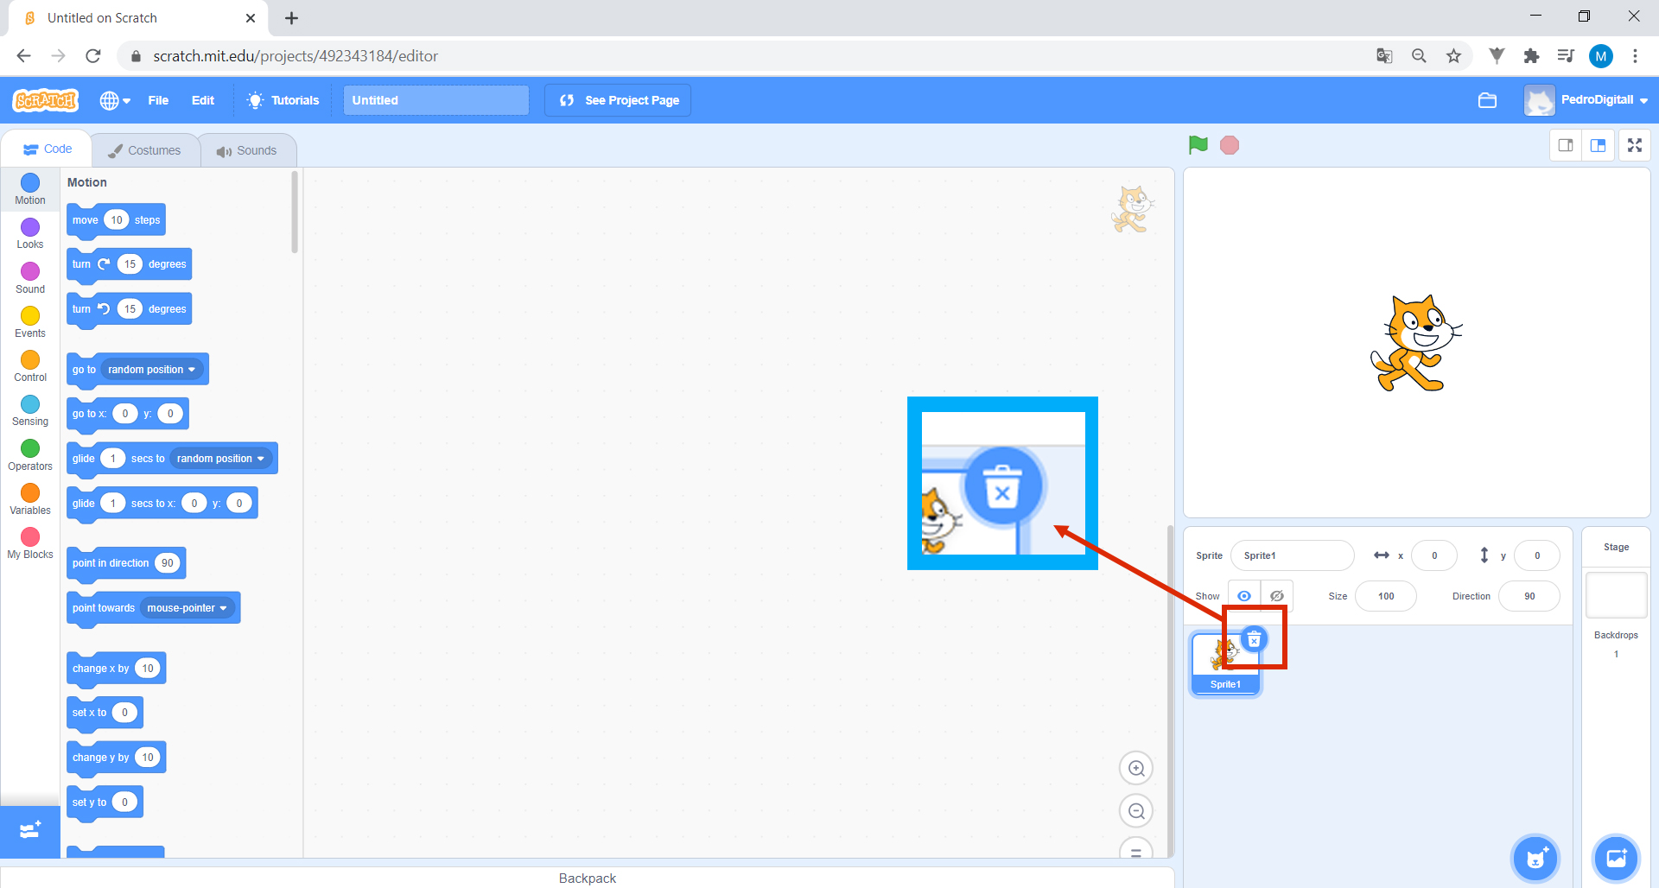
Task: Open the Backpack panel
Action: tap(588, 878)
